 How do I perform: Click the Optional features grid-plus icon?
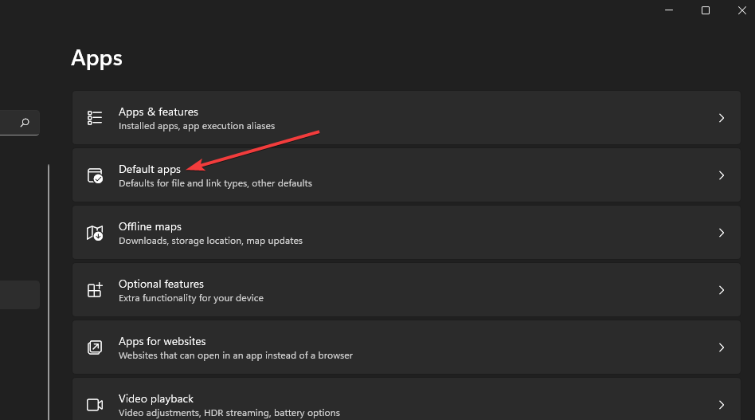95,290
